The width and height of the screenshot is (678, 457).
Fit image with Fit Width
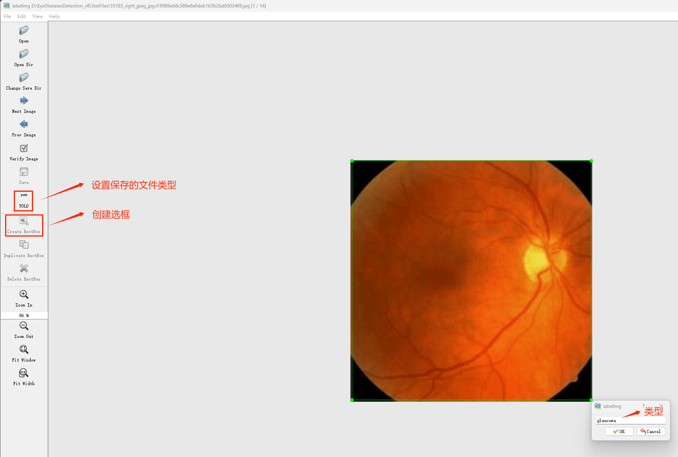[24, 377]
